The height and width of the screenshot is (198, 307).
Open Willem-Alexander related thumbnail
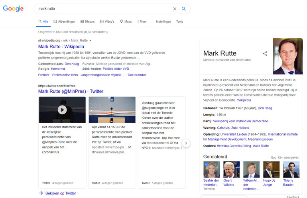252,169
